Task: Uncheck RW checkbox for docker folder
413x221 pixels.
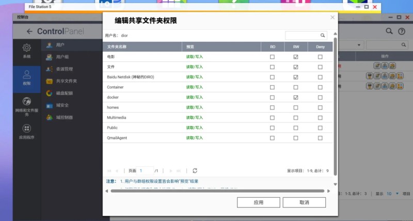Action: [296, 98]
